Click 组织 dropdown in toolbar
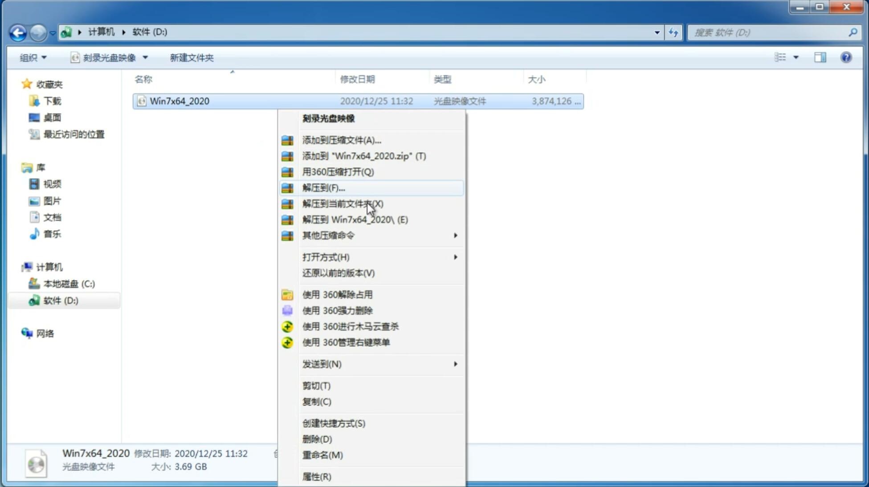Image resolution: width=869 pixels, height=487 pixels. tap(33, 57)
